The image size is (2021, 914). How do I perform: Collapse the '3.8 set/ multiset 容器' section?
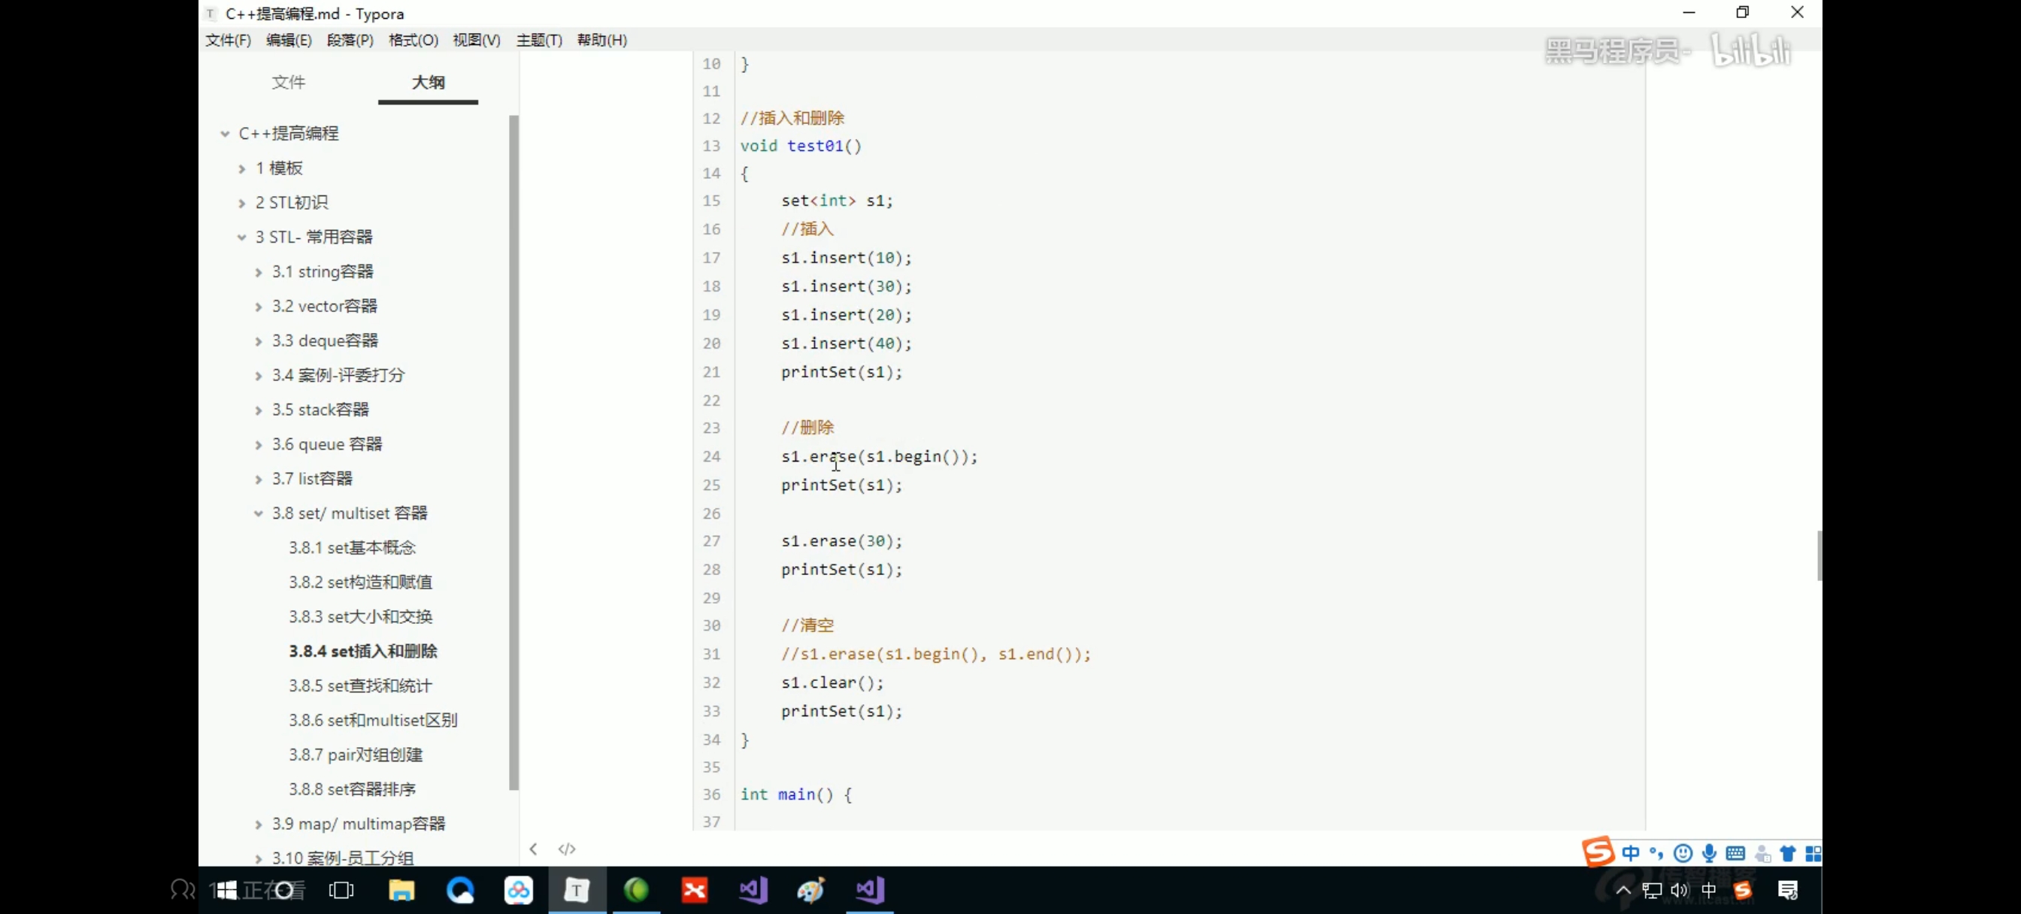pos(259,513)
